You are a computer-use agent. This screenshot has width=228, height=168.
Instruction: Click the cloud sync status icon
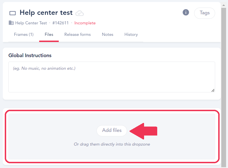click(80, 13)
